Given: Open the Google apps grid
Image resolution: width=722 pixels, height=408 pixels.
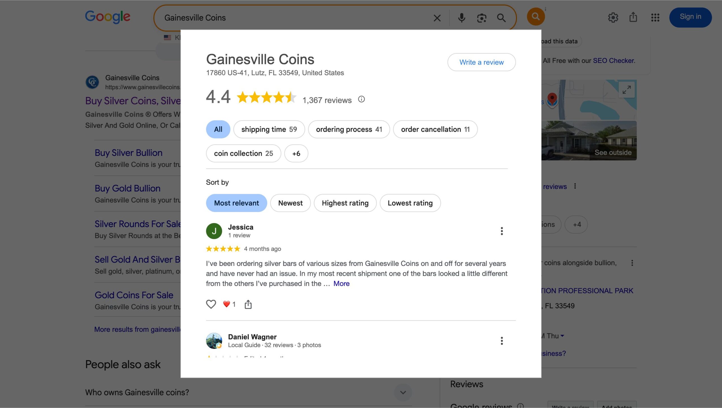Looking at the screenshot, I should tap(655, 17).
